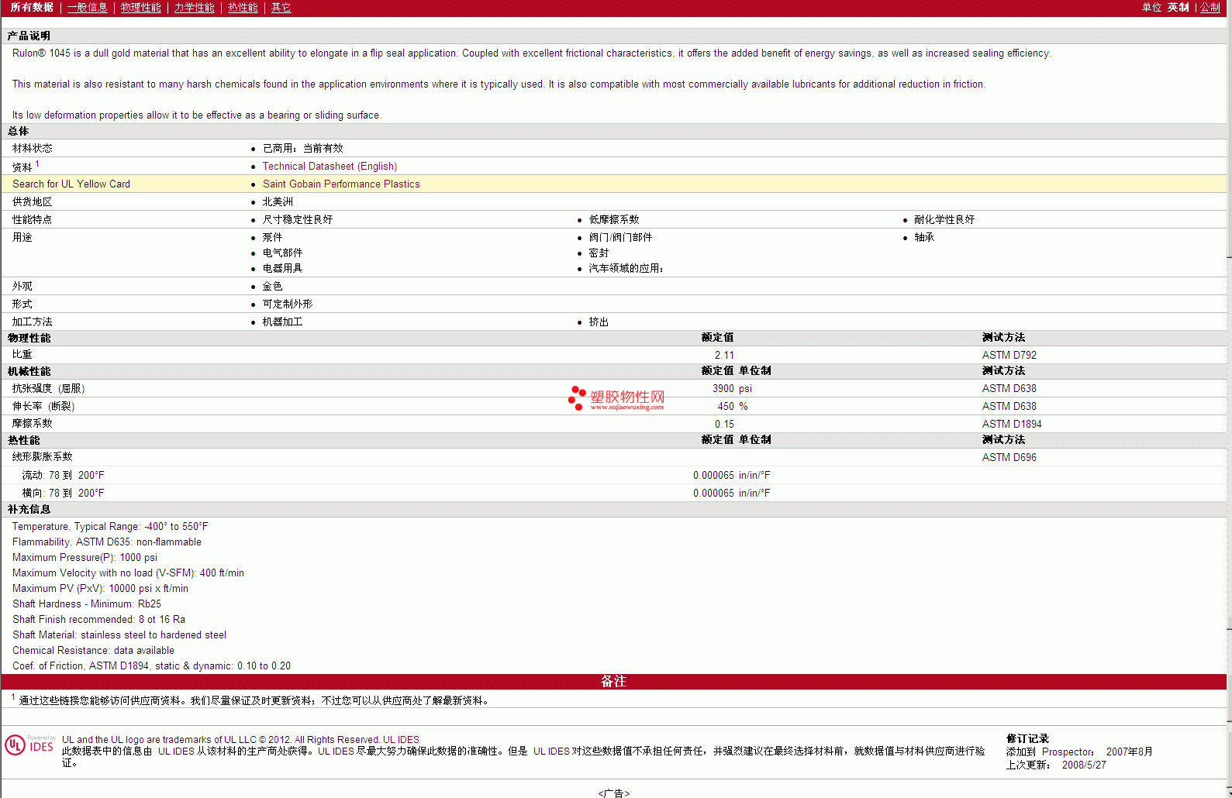Viewport: 1232px width, 798px height.
Task: Select 英制 (imperial) units
Action: coord(1178,8)
